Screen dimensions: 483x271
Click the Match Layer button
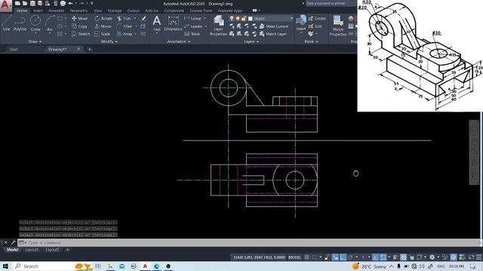click(x=273, y=34)
